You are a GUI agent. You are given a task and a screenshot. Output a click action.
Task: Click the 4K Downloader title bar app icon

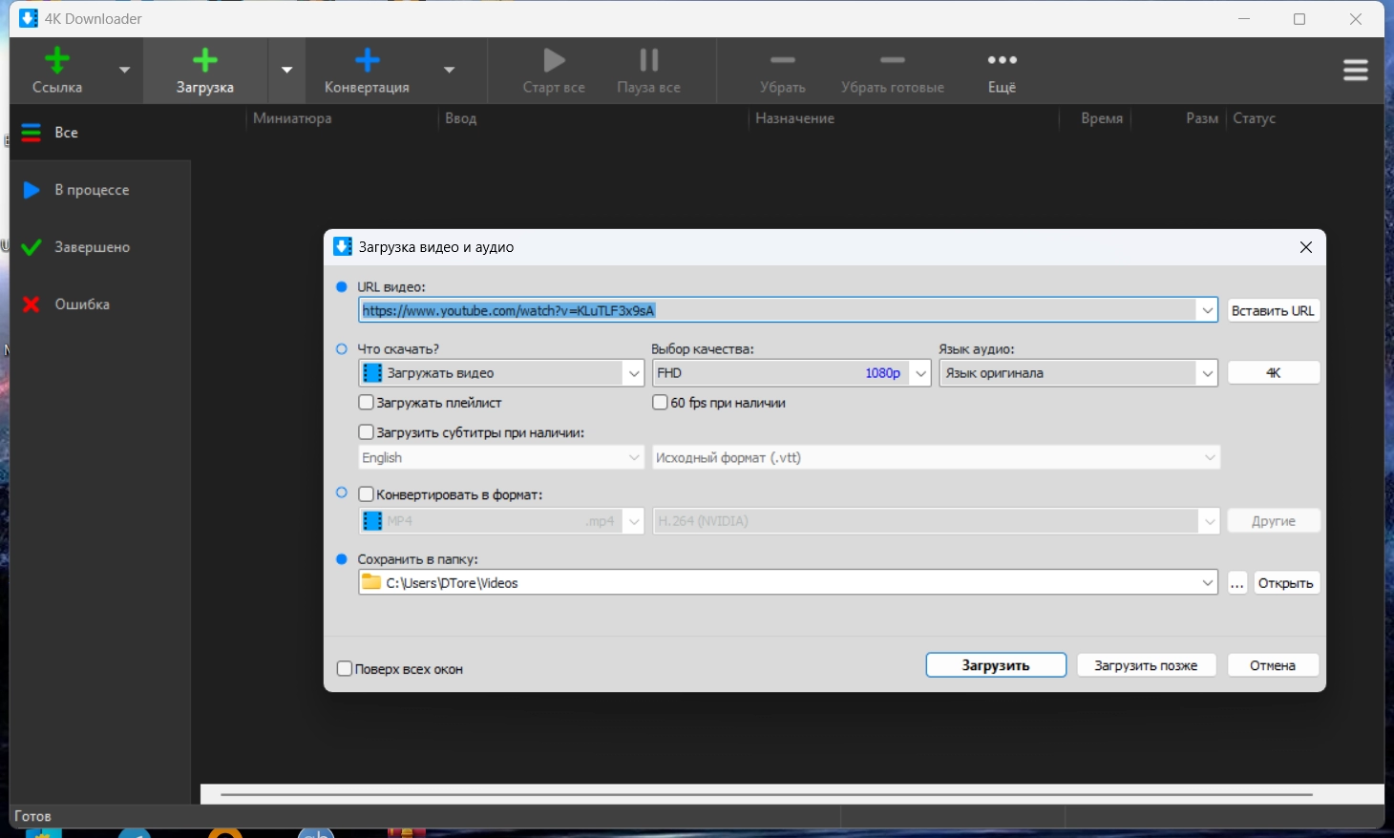[x=29, y=18]
